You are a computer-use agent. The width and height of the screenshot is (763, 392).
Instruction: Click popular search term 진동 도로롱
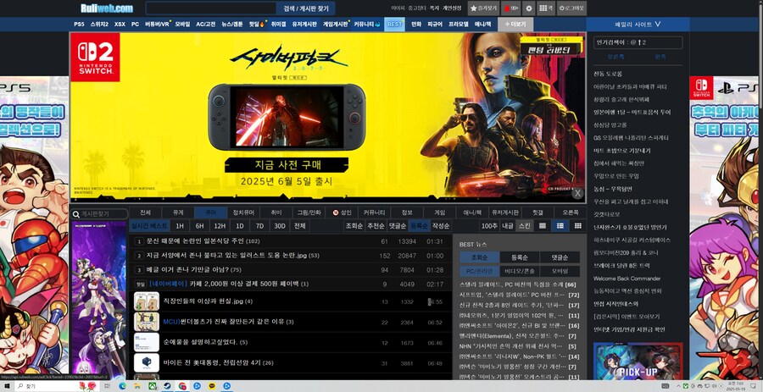[x=607, y=74]
